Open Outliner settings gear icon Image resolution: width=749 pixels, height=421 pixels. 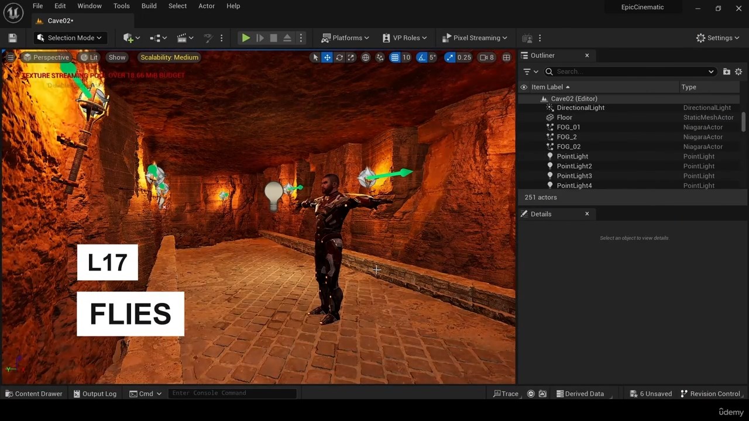[x=738, y=71]
